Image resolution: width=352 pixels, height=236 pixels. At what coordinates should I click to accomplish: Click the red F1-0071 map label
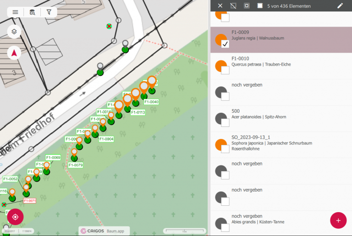[30, 201]
